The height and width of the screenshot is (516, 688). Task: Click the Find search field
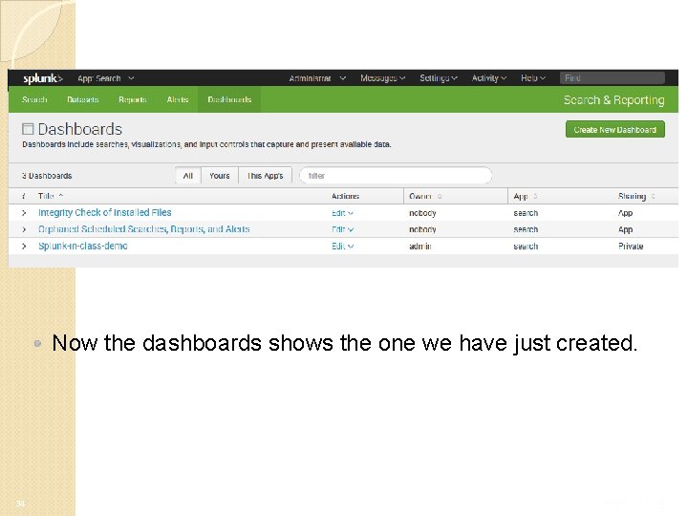[x=613, y=78]
